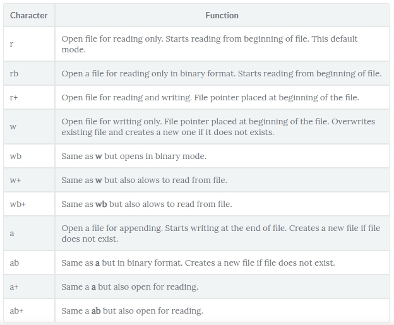Image resolution: width=394 pixels, height=325 pixels.
Task: Click bold "w" in "opens in binary mode" row
Action: click(x=98, y=156)
